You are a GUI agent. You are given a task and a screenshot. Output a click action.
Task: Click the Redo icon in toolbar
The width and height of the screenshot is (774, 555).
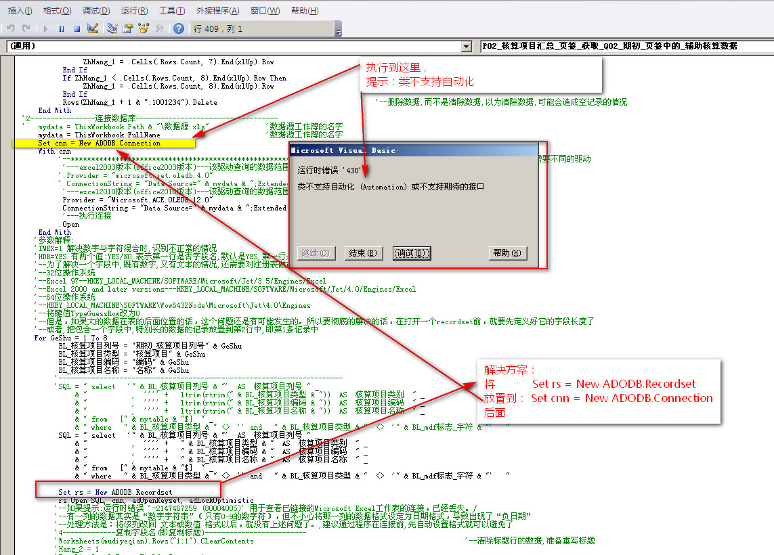coord(26,28)
